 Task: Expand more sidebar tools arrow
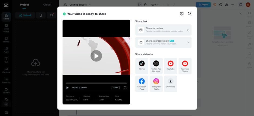tap(6, 104)
